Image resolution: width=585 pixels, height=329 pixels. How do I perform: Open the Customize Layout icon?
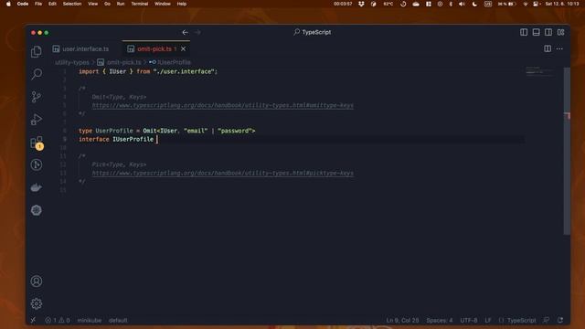pyautogui.click(x=560, y=33)
